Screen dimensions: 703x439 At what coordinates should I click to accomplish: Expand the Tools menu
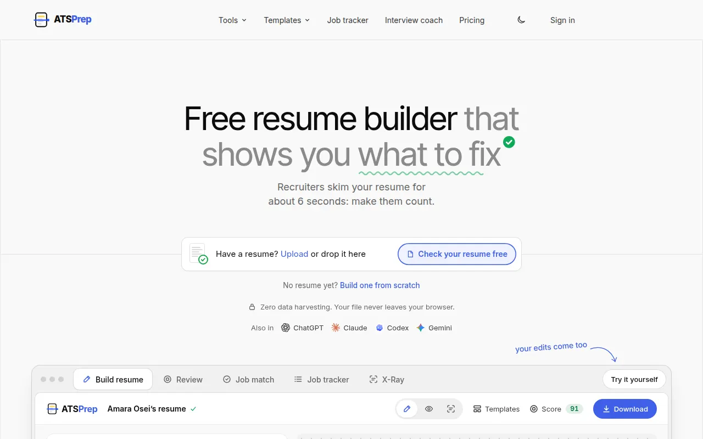(x=232, y=20)
